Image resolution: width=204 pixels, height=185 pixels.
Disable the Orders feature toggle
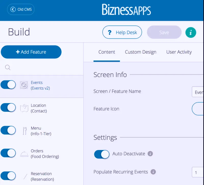pos(8,153)
